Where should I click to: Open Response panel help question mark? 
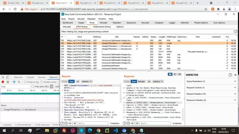pyautogui.click(x=124, y=123)
